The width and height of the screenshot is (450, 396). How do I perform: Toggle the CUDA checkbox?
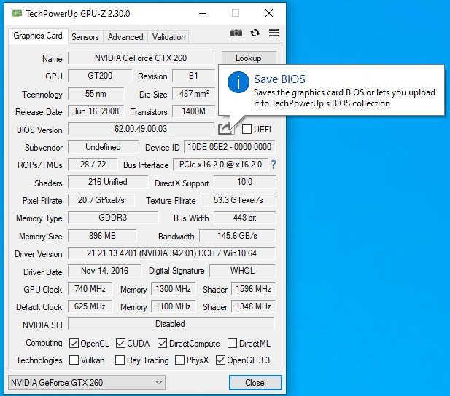120,344
